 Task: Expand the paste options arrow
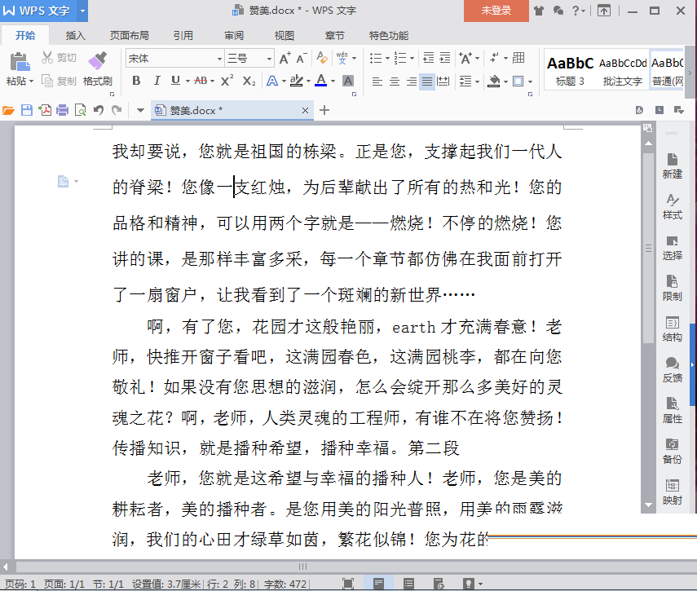point(31,82)
